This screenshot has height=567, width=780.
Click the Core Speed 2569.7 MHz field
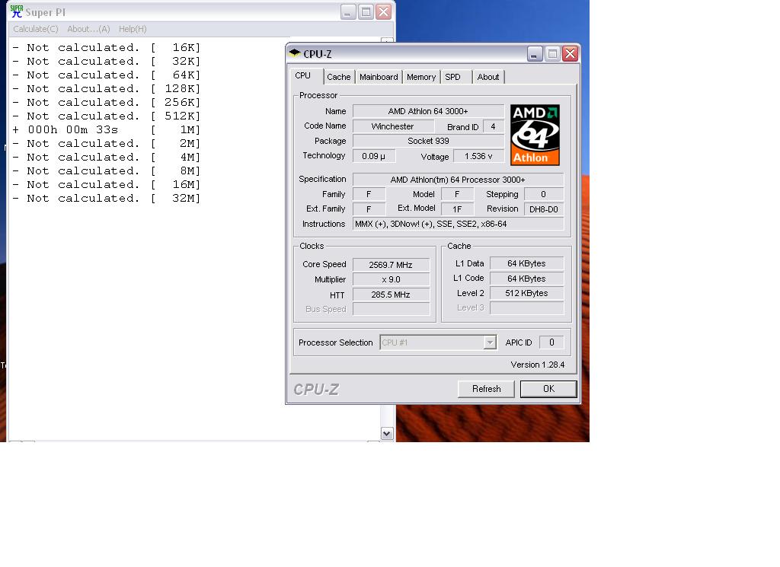[x=391, y=265]
